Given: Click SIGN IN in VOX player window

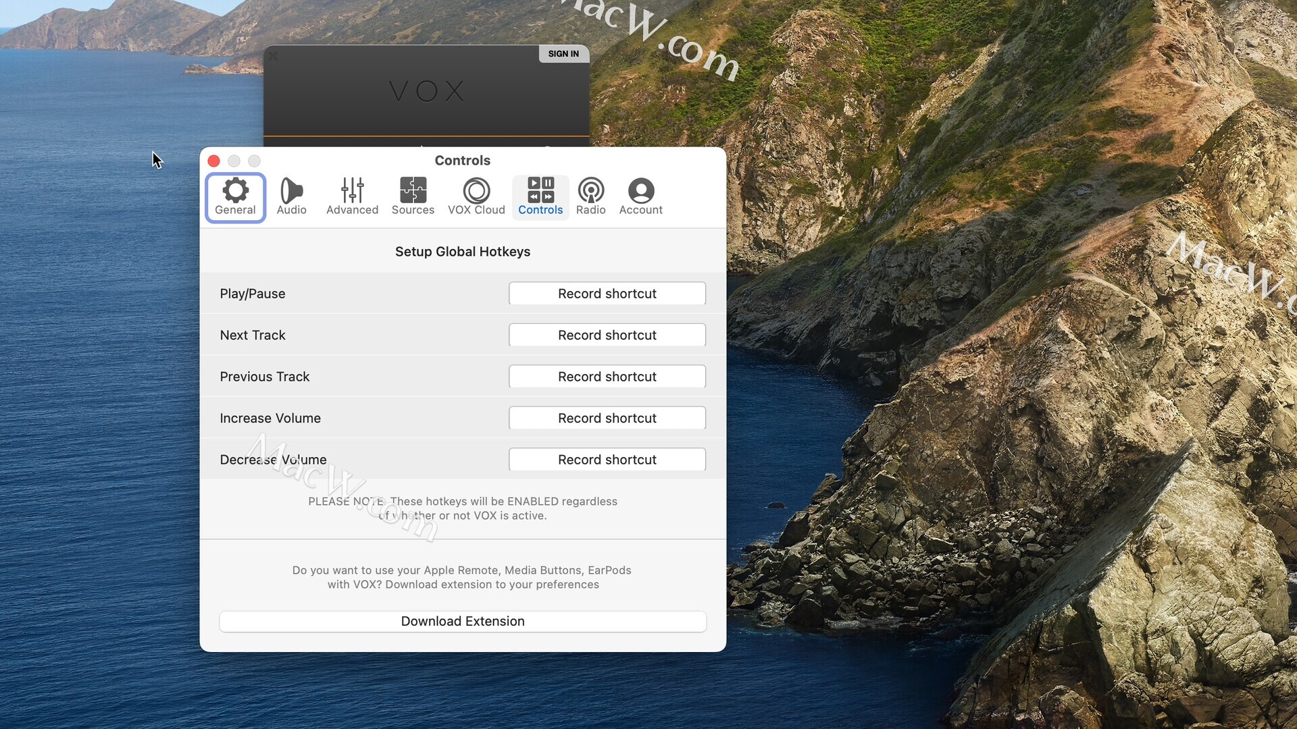Looking at the screenshot, I should (563, 54).
